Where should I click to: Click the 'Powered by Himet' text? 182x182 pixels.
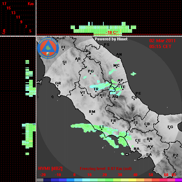click(111, 39)
